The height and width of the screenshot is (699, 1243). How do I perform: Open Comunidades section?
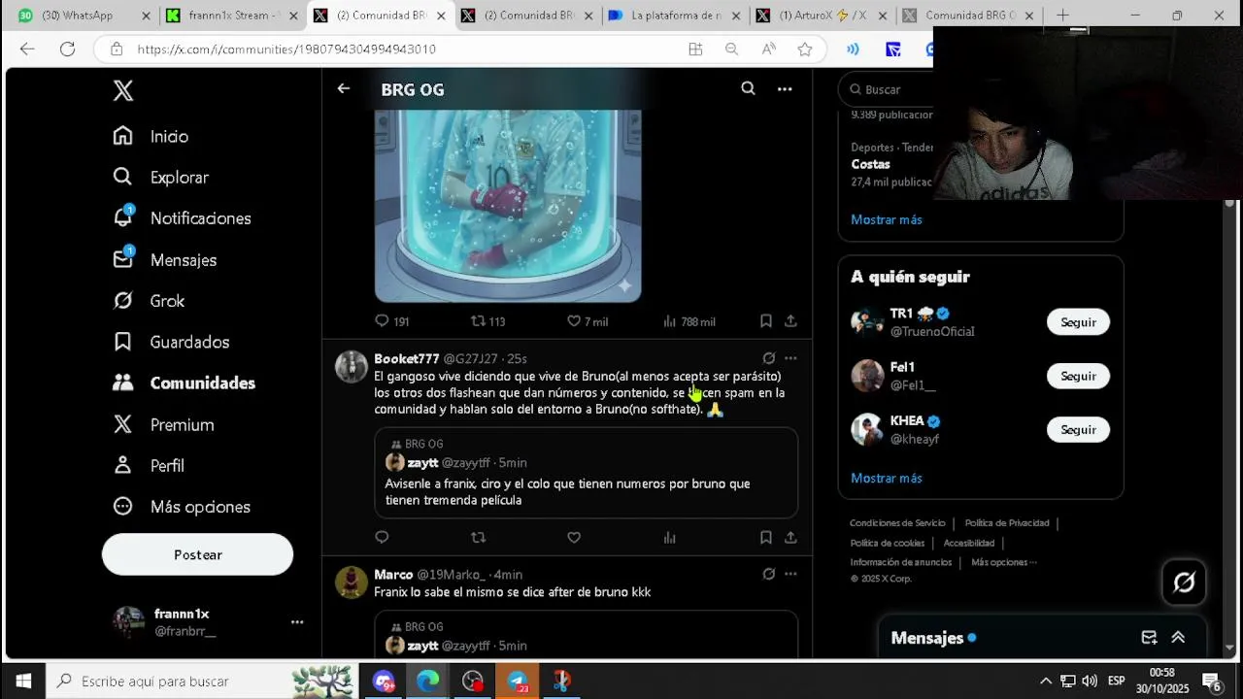(184, 383)
